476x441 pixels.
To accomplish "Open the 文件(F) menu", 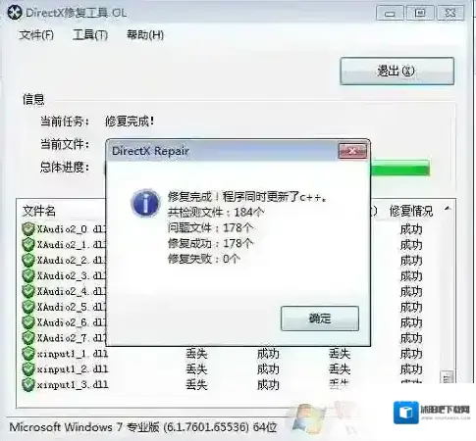I will [x=36, y=34].
